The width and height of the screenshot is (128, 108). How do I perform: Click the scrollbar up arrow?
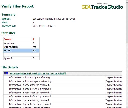(127, 1)
